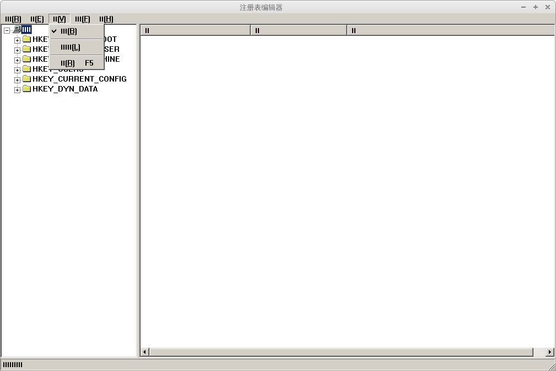Choose the split (L) item in View menu
This screenshot has height=371, width=556.
click(77, 47)
